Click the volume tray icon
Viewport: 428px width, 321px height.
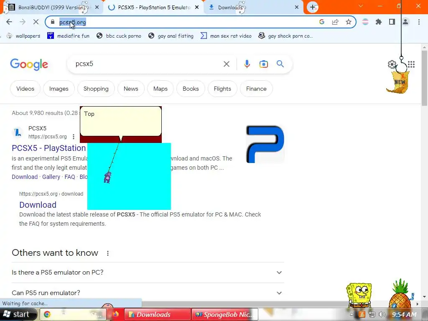382,314
